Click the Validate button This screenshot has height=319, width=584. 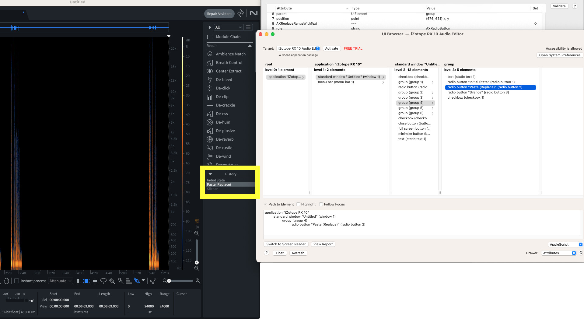coord(559,6)
